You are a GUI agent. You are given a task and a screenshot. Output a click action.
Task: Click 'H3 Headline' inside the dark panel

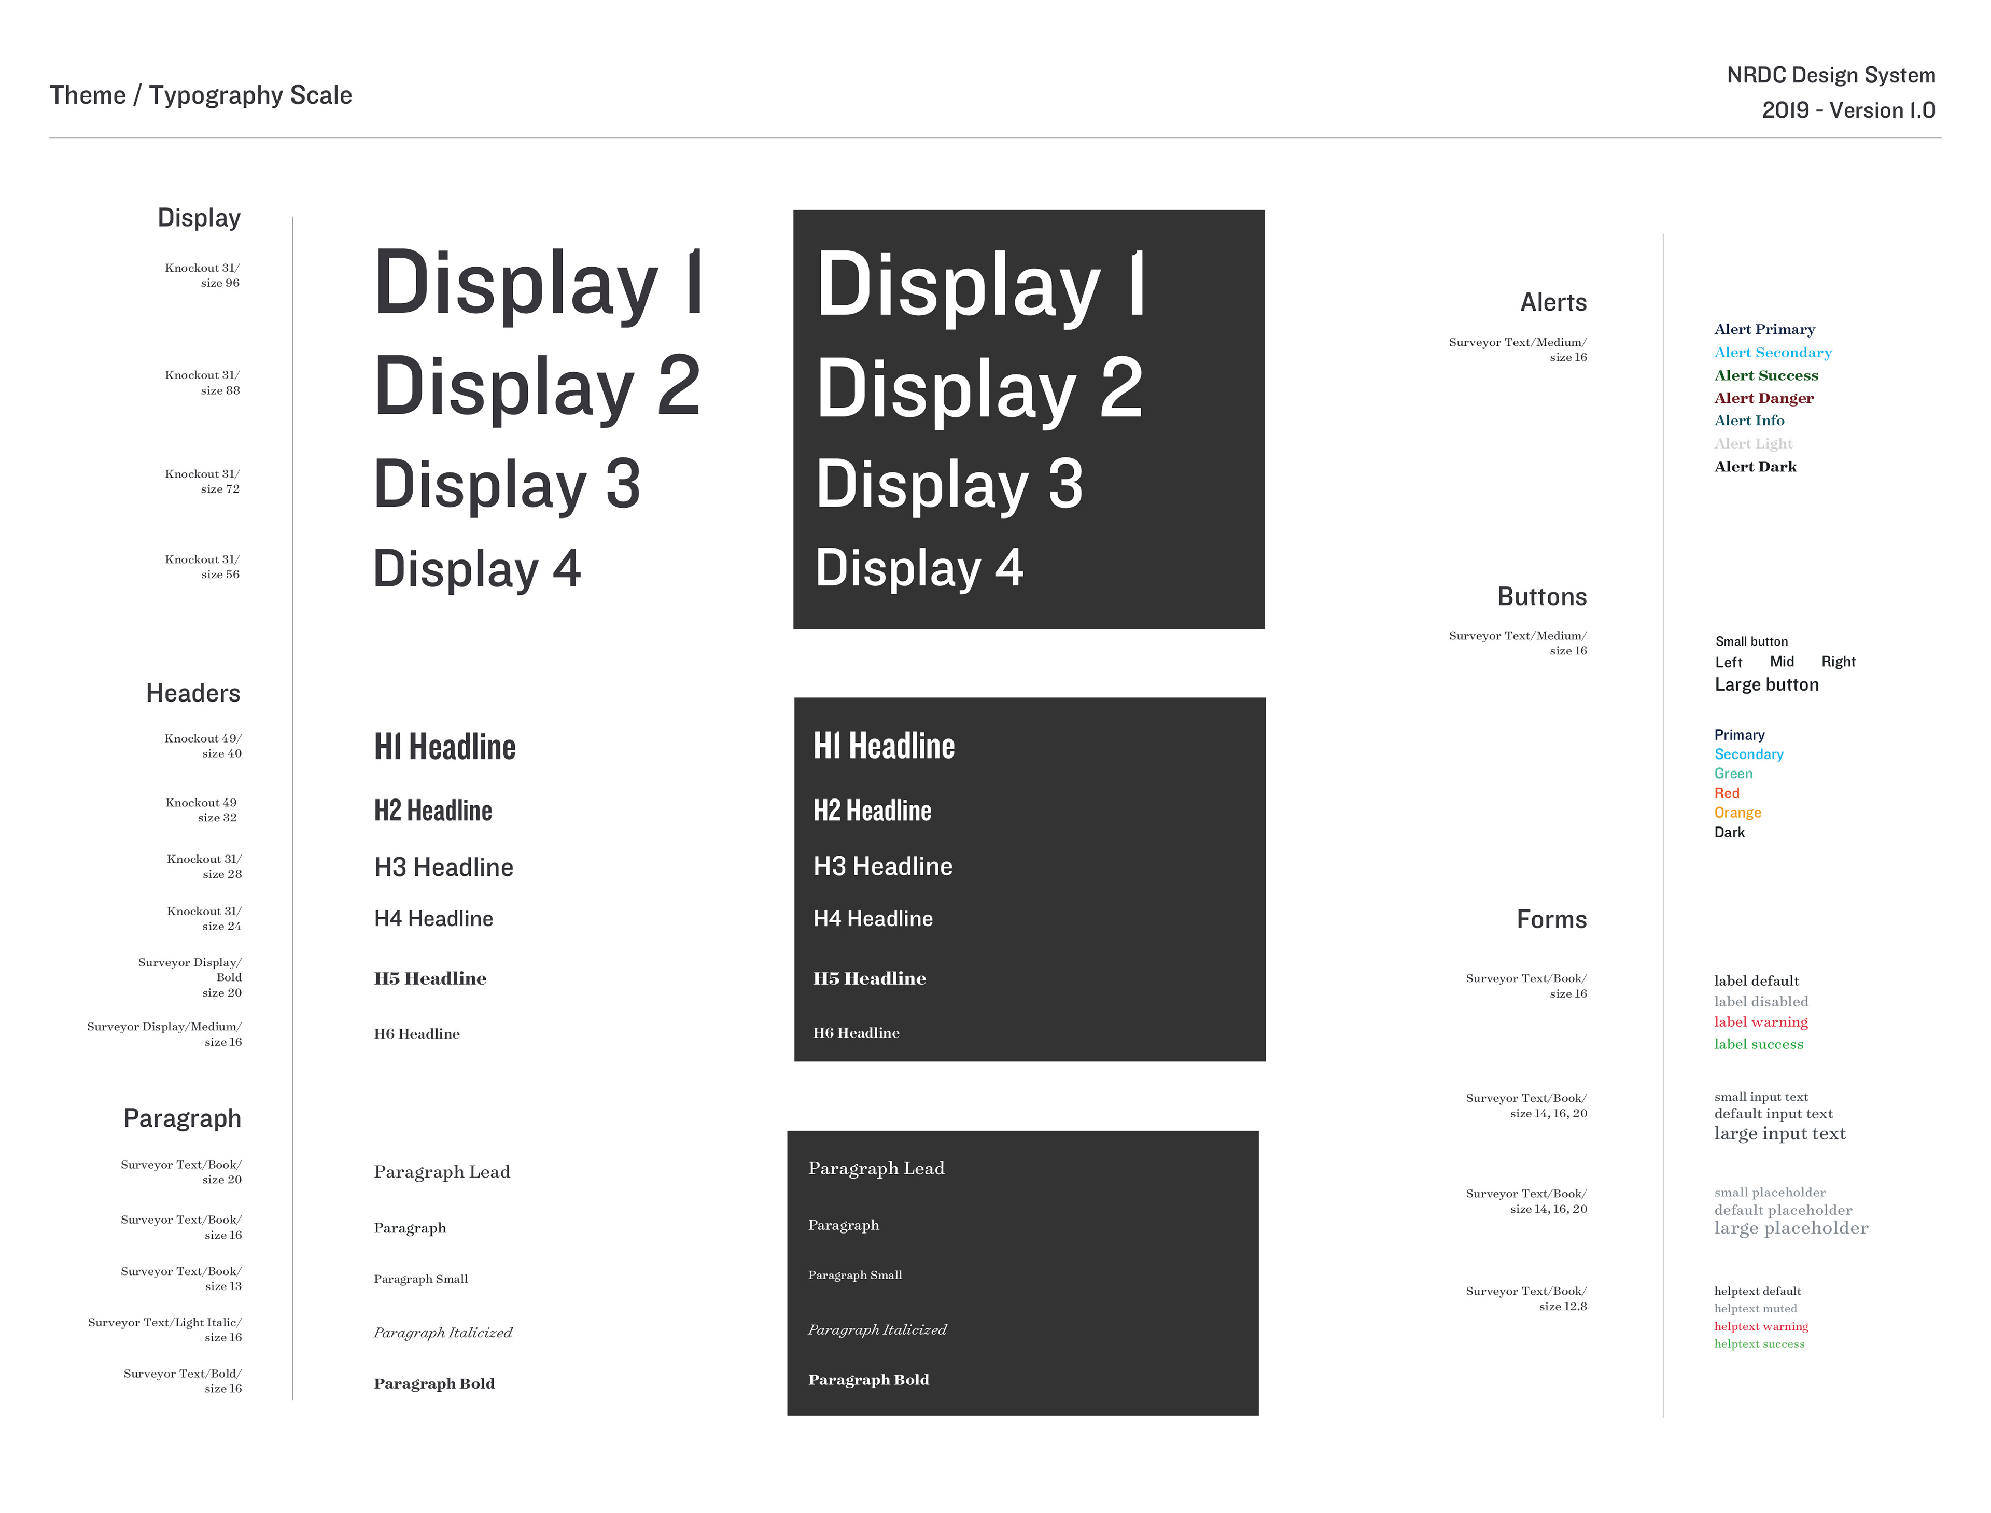(x=884, y=866)
